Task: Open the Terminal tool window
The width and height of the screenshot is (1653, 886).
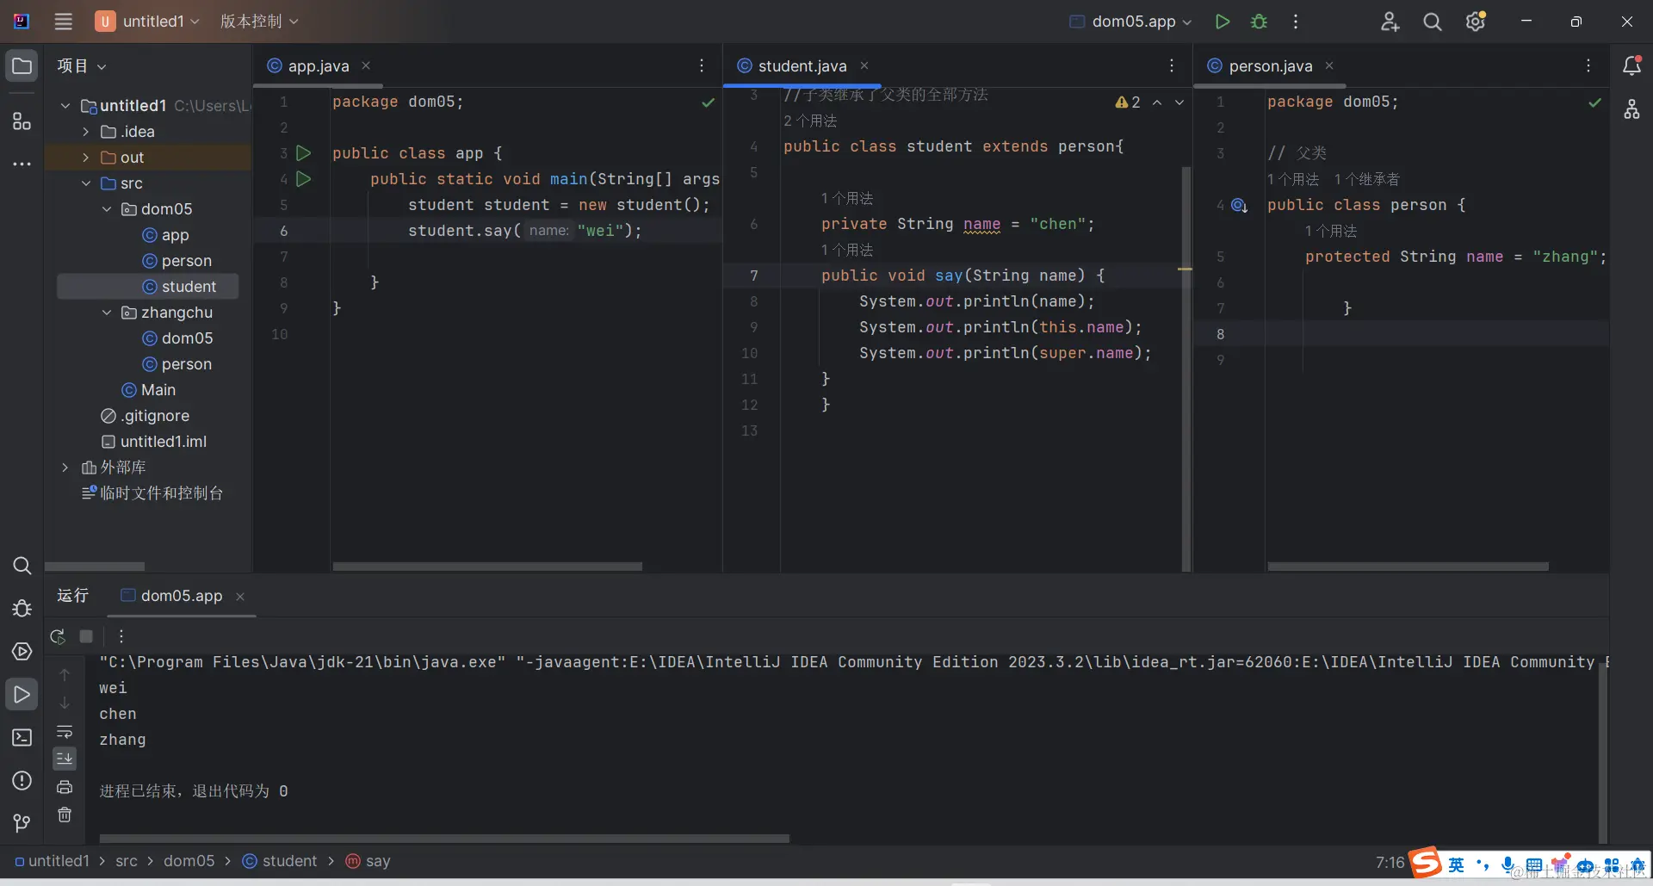Action: coord(22,738)
